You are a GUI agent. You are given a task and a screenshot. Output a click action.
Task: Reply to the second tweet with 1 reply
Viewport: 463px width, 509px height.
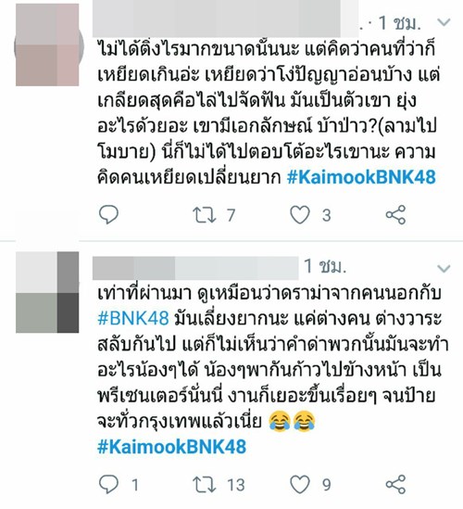108,484
